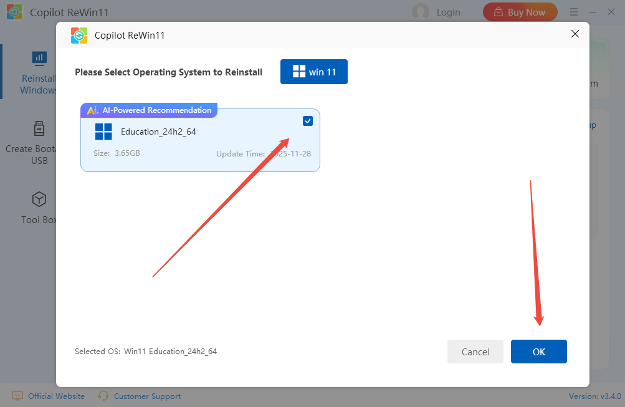Click the Copilot ReWin11 dialog logo
The image size is (625, 407).
pyautogui.click(x=79, y=36)
